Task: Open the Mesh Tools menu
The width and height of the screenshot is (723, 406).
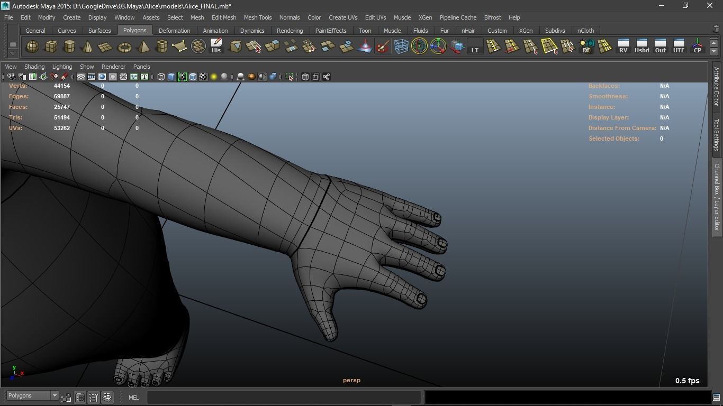Action: (258, 17)
